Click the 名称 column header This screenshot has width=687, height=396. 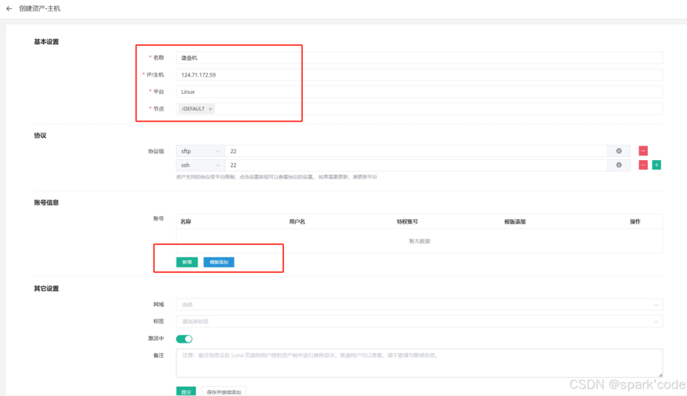click(186, 222)
